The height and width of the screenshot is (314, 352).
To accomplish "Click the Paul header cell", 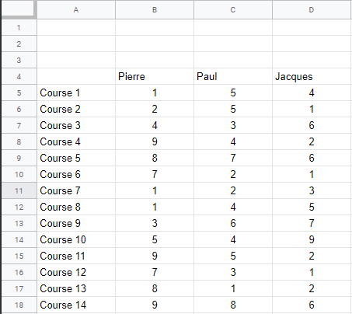I will point(233,76).
